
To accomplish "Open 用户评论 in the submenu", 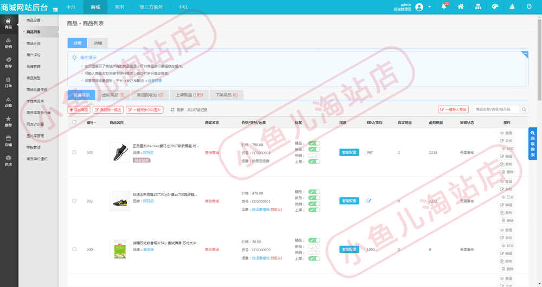I will click(x=34, y=55).
